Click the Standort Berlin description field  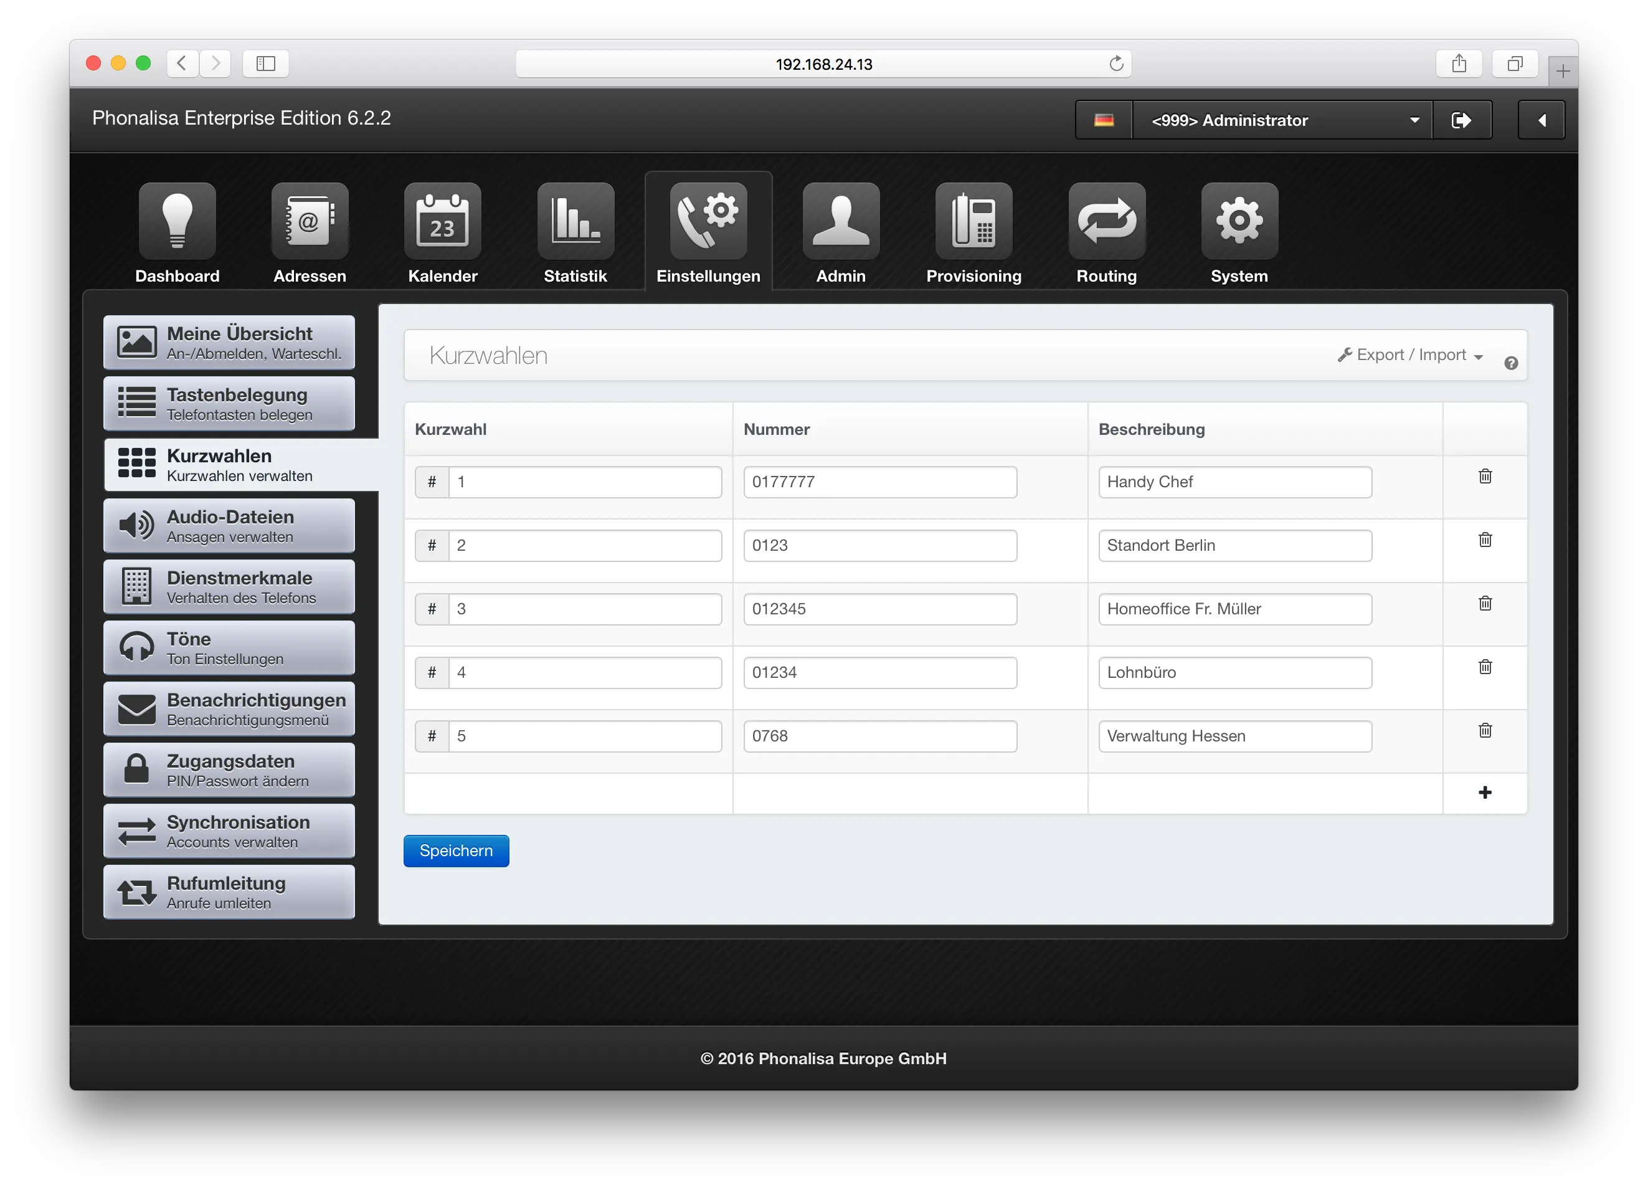click(x=1235, y=545)
